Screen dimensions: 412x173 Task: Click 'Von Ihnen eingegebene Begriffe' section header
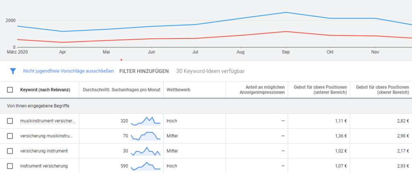click(x=38, y=106)
